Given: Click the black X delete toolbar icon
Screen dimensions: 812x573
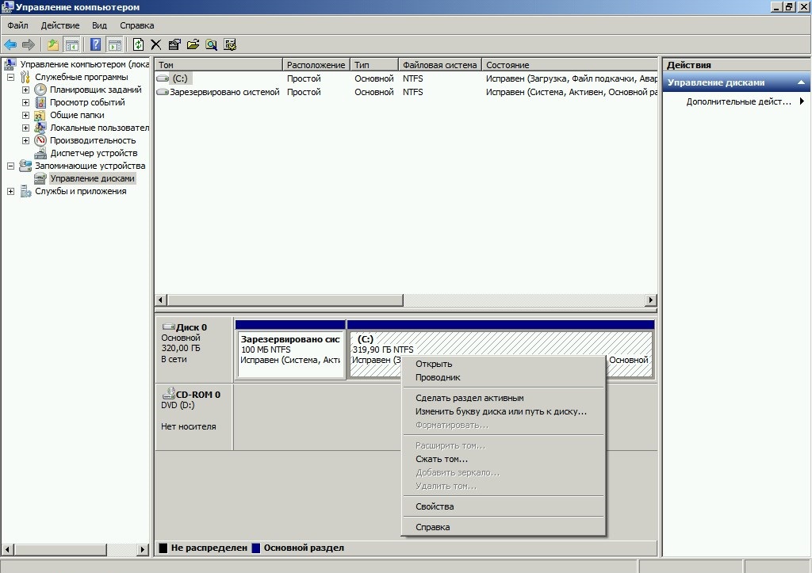Looking at the screenshot, I should [x=156, y=45].
